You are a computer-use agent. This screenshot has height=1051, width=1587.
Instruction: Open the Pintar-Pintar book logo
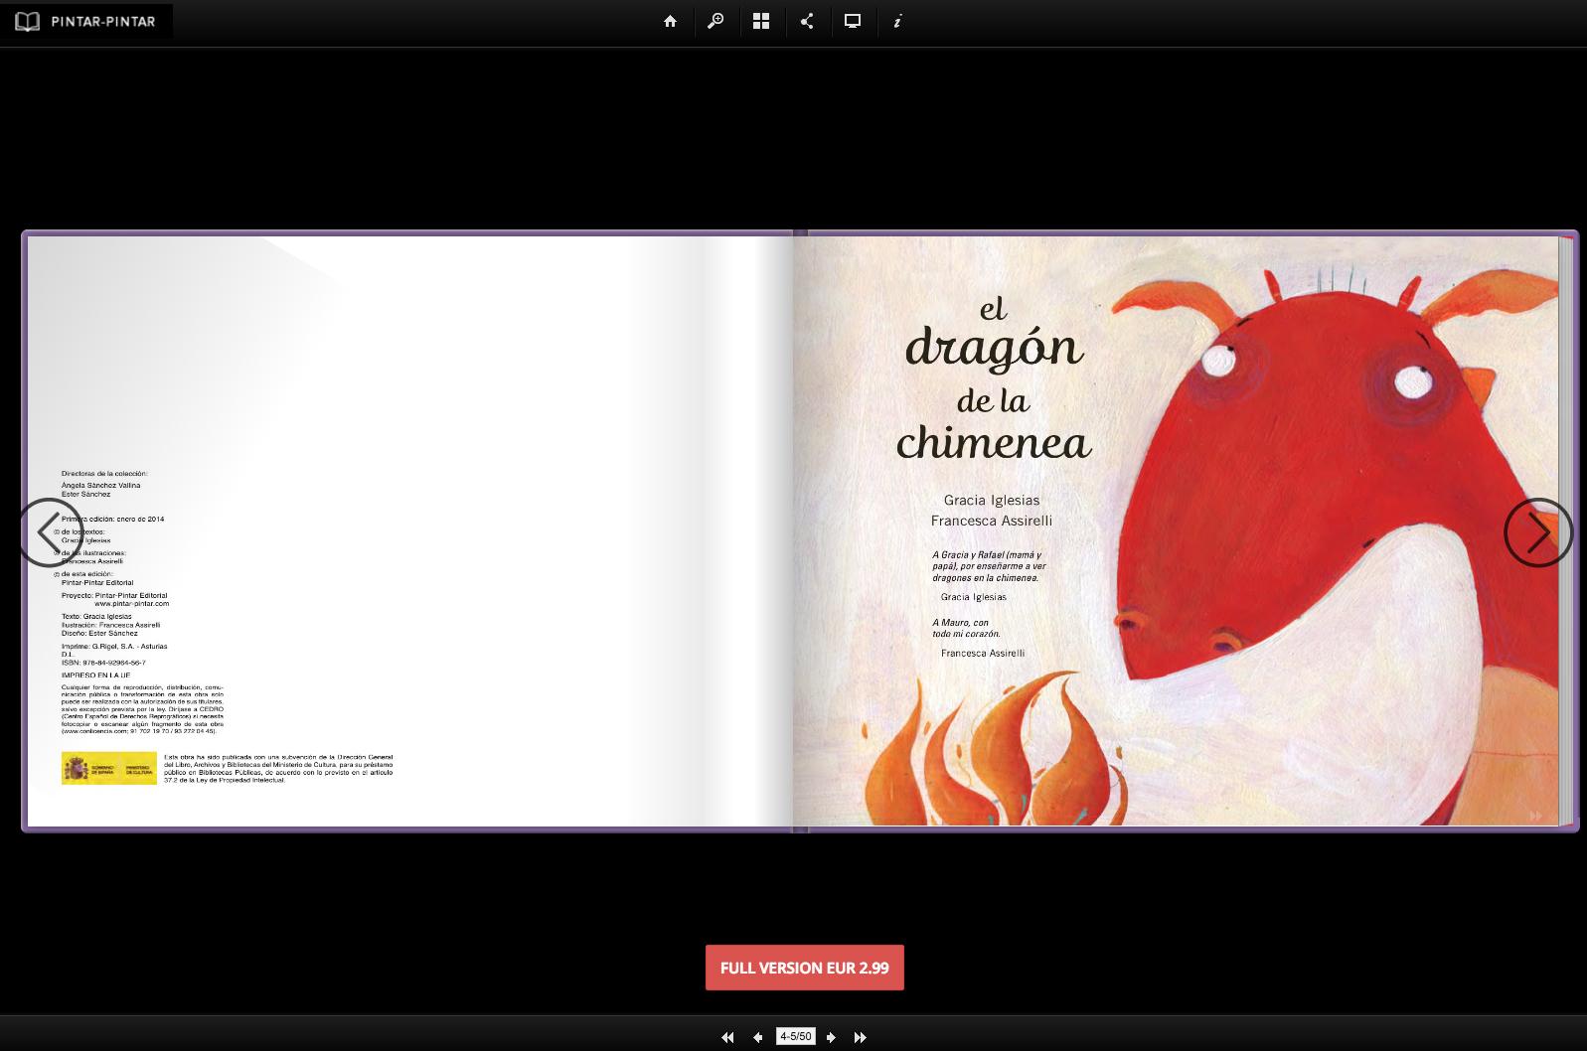[28, 21]
